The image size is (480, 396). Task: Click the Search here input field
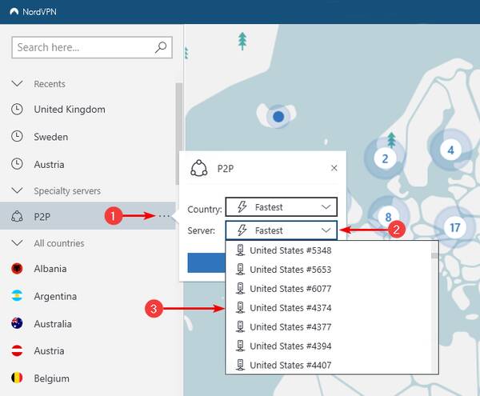coord(92,47)
